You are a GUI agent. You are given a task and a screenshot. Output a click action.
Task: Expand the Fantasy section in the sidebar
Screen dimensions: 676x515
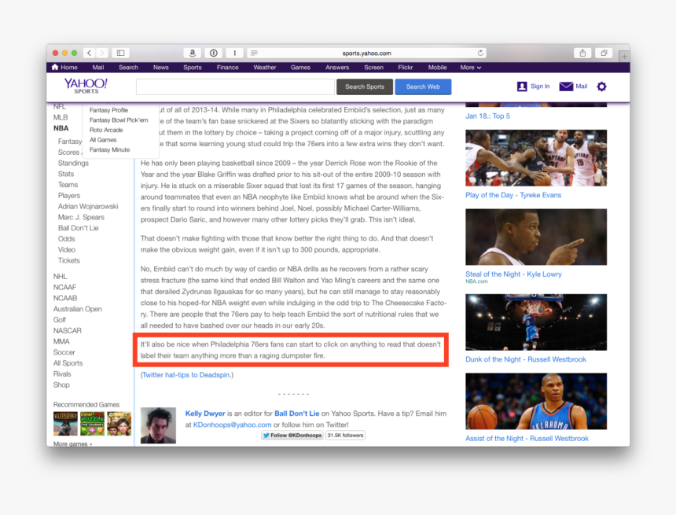click(69, 141)
